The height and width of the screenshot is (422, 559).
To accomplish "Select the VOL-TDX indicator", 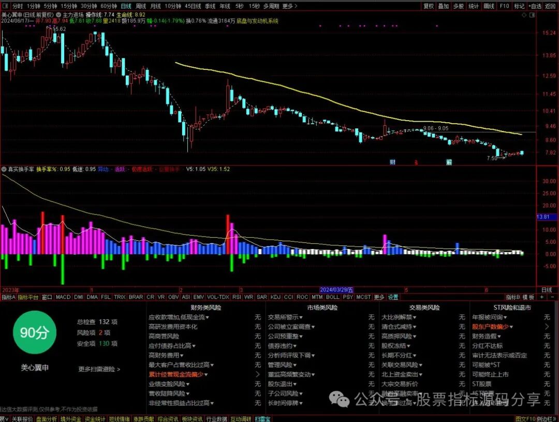I will click(x=218, y=297).
